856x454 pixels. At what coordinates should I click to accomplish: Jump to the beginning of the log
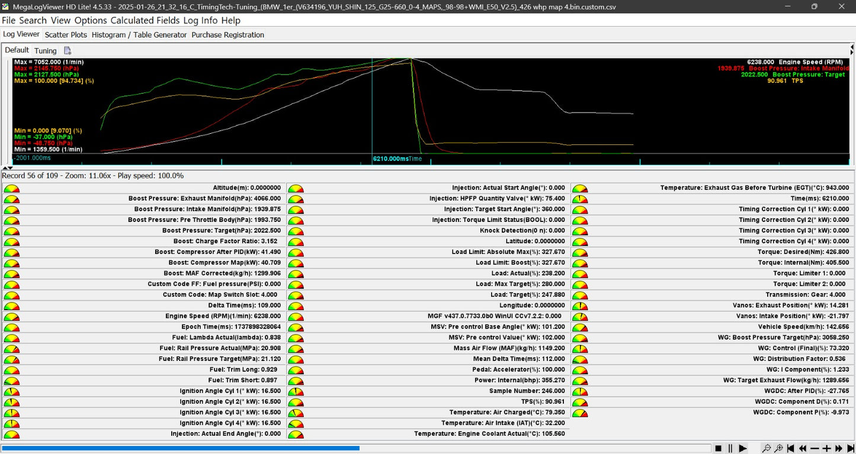point(791,449)
